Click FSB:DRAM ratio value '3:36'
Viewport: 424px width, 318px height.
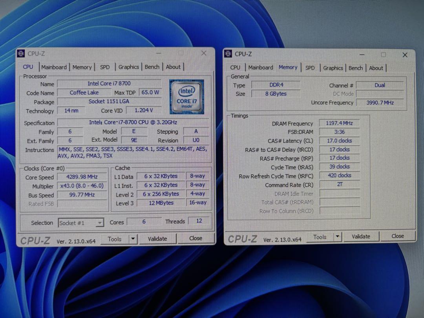click(339, 132)
